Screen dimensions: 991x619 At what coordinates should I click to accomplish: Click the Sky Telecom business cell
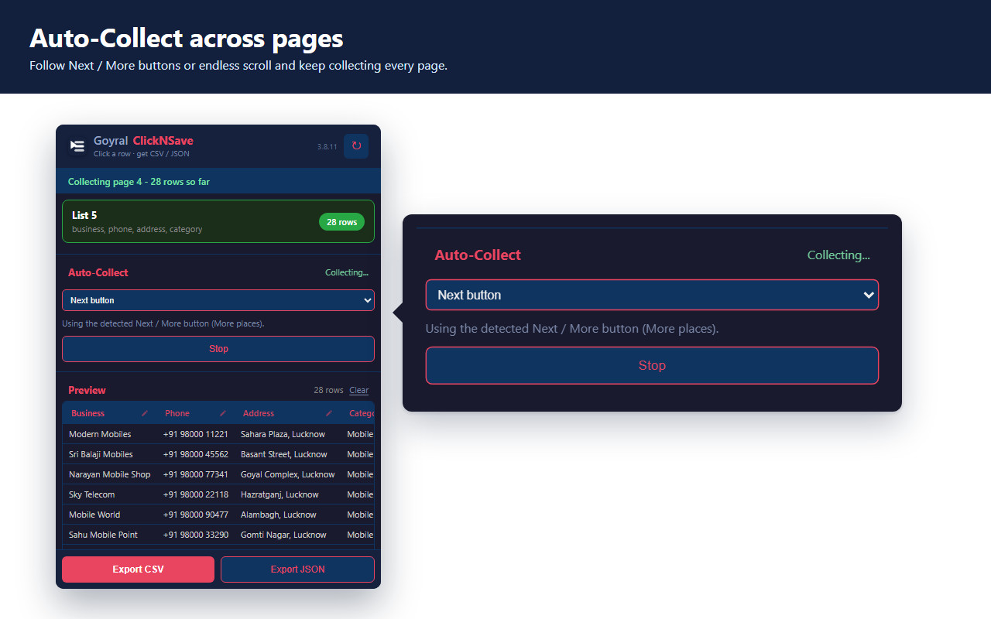tap(91, 494)
